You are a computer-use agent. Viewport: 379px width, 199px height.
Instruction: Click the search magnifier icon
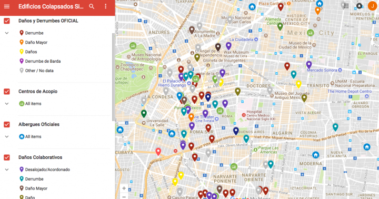point(92,6)
